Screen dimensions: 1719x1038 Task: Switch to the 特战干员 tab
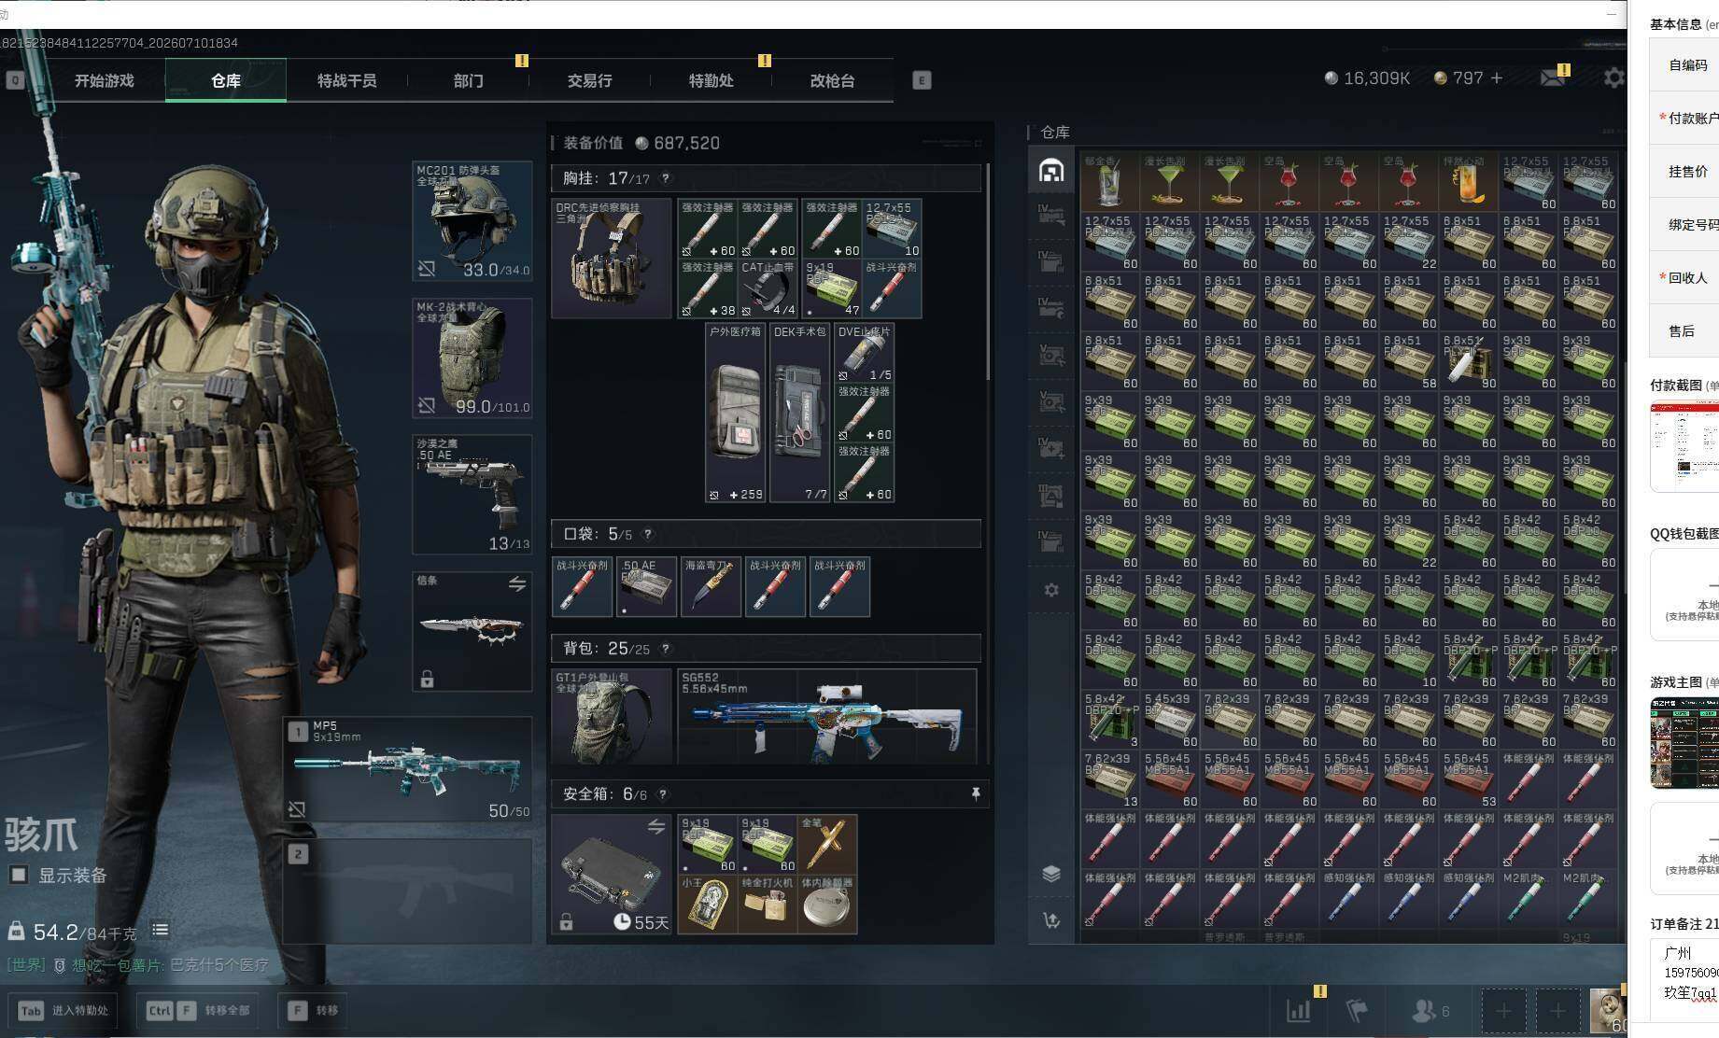[x=346, y=80]
